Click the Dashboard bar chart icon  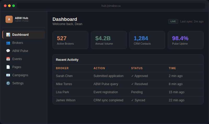[x=8, y=35]
